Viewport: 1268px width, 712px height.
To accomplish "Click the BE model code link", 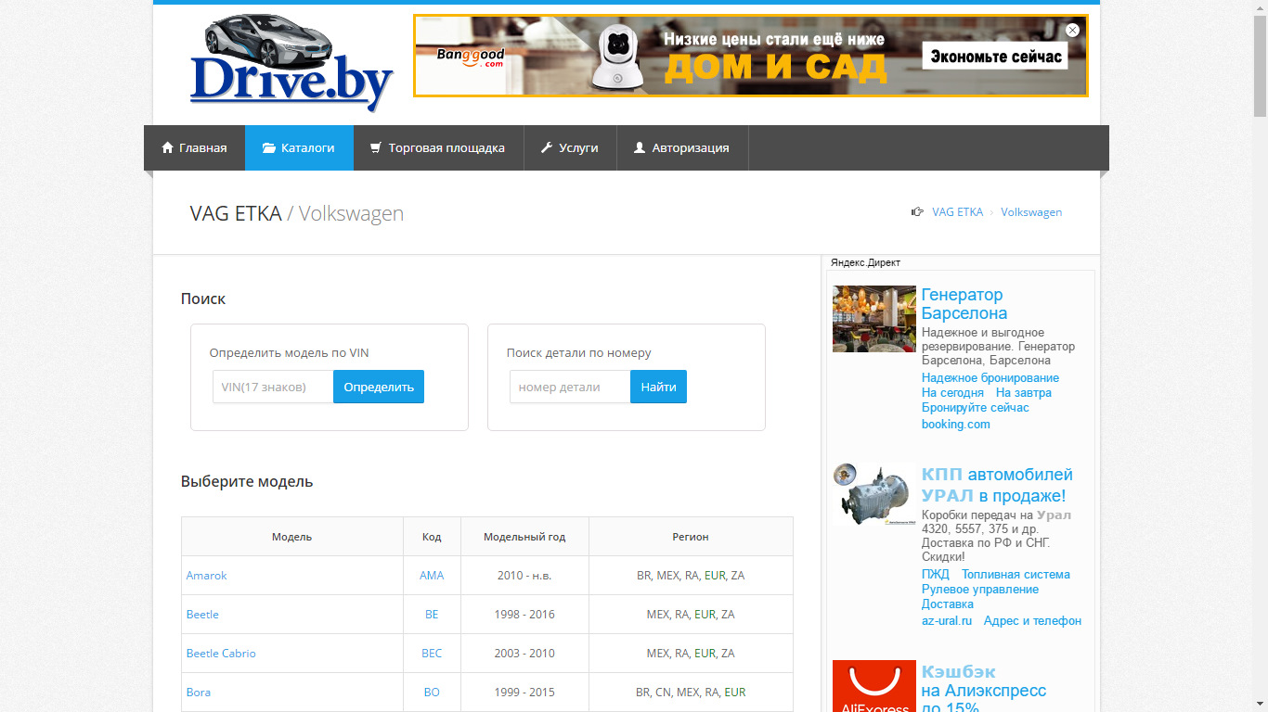I will (x=432, y=615).
